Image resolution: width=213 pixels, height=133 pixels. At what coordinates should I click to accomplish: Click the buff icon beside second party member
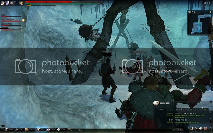click(x=23, y=20)
